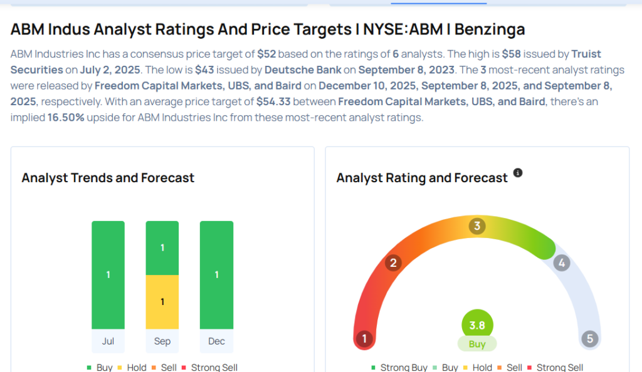642x372 pixels.
Task: Click gauge marker number 2
Action: pyautogui.click(x=393, y=262)
